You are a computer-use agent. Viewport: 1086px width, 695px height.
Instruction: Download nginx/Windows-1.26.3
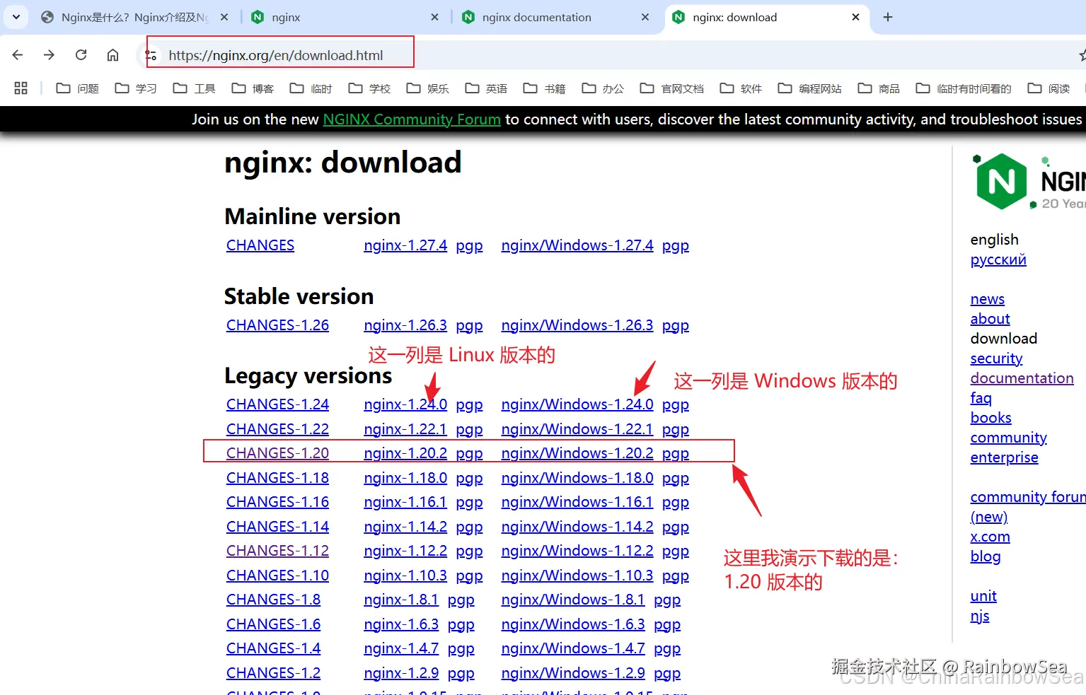point(577,325)
